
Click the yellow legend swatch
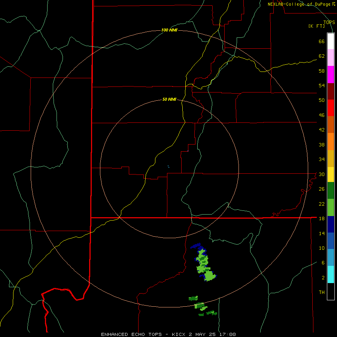(331, 174)
